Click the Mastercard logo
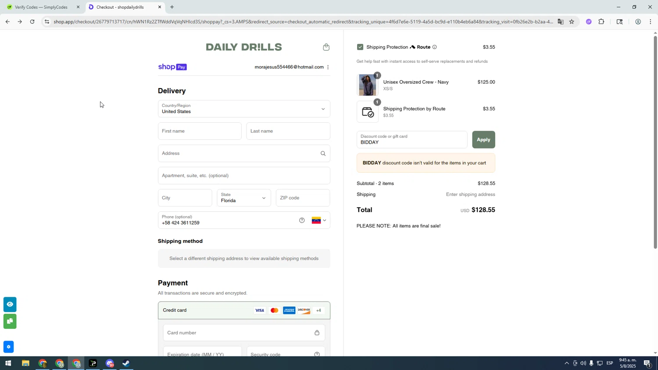The width and height of the screenshot is (658, 370). pyautogui.click(x=275, y=310)
